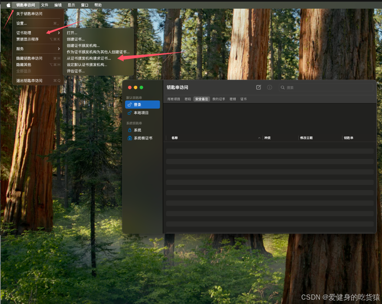Click the compose new item icon
382x304 pixels.
point(258,87)
